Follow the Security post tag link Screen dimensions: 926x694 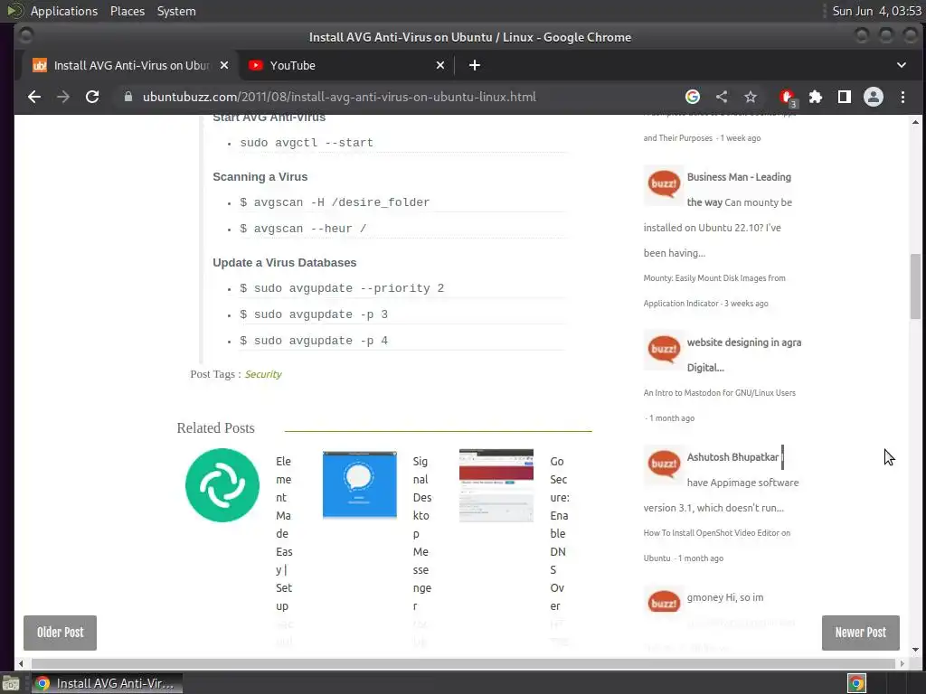pyautogui.click(x=263, y=374)
